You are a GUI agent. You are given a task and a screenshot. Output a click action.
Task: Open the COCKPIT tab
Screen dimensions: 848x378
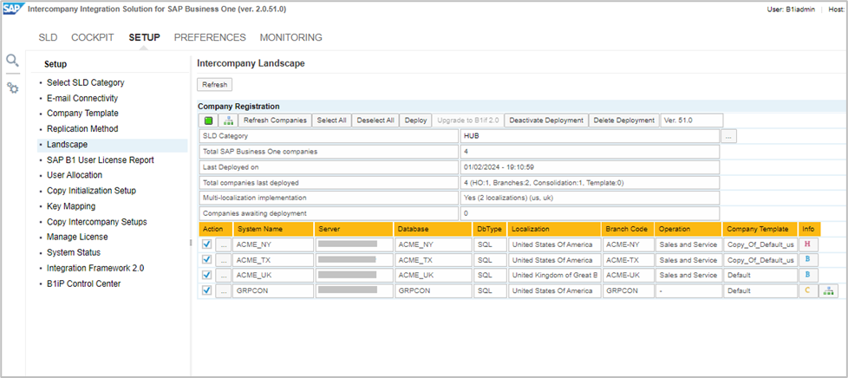tap(93, 37)
